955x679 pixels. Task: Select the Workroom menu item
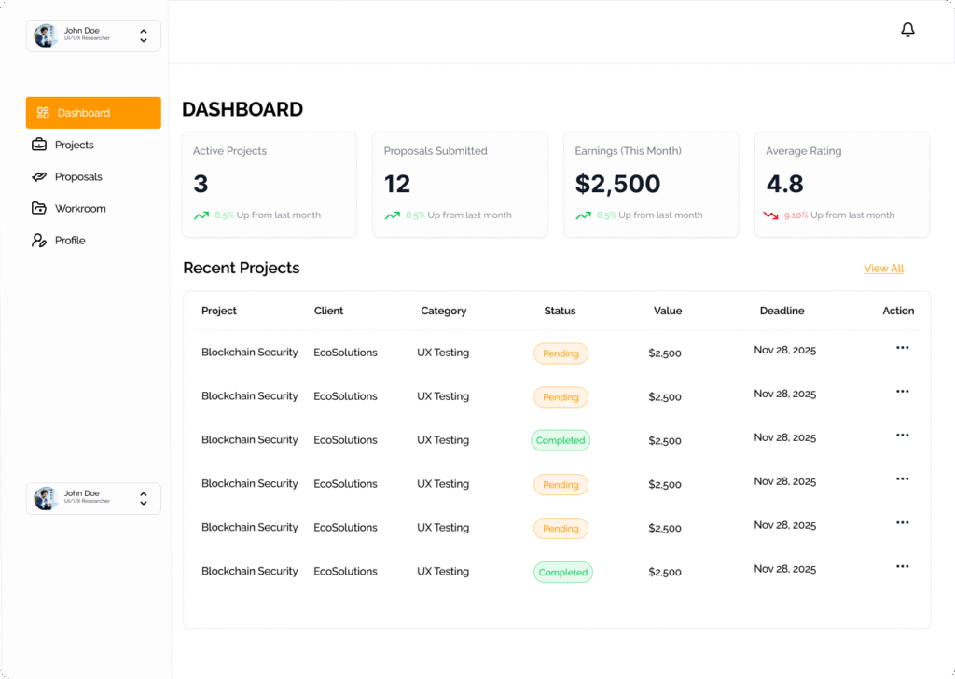[x=80, y=208]
